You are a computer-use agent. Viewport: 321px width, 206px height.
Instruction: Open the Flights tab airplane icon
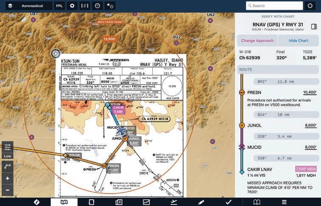173,202
